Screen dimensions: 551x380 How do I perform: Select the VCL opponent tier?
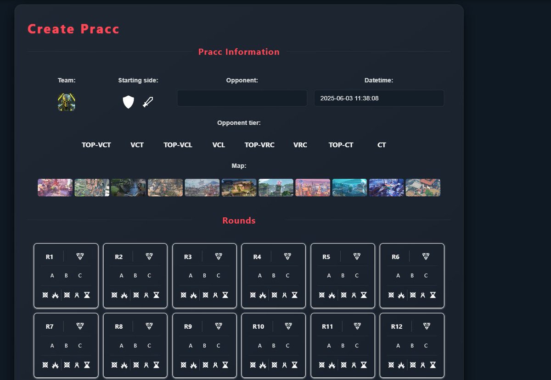[219, 145]
